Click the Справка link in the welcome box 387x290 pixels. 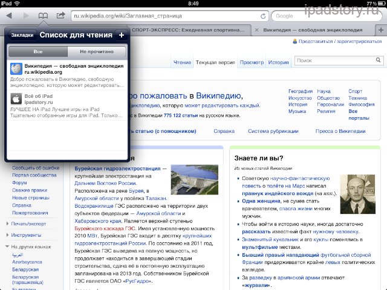224,131
